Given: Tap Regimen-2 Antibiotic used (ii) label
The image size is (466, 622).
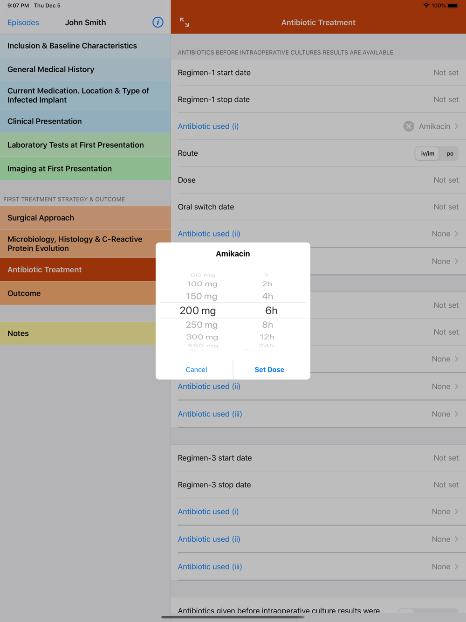Looking at the screenshot, I should pyautogui.click(x=209, y=387).
